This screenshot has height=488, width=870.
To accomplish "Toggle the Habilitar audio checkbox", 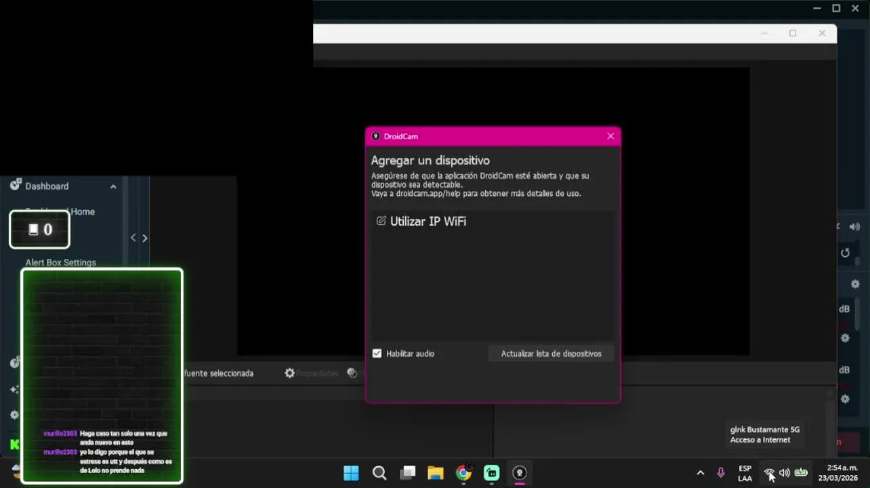I will 377,353.
